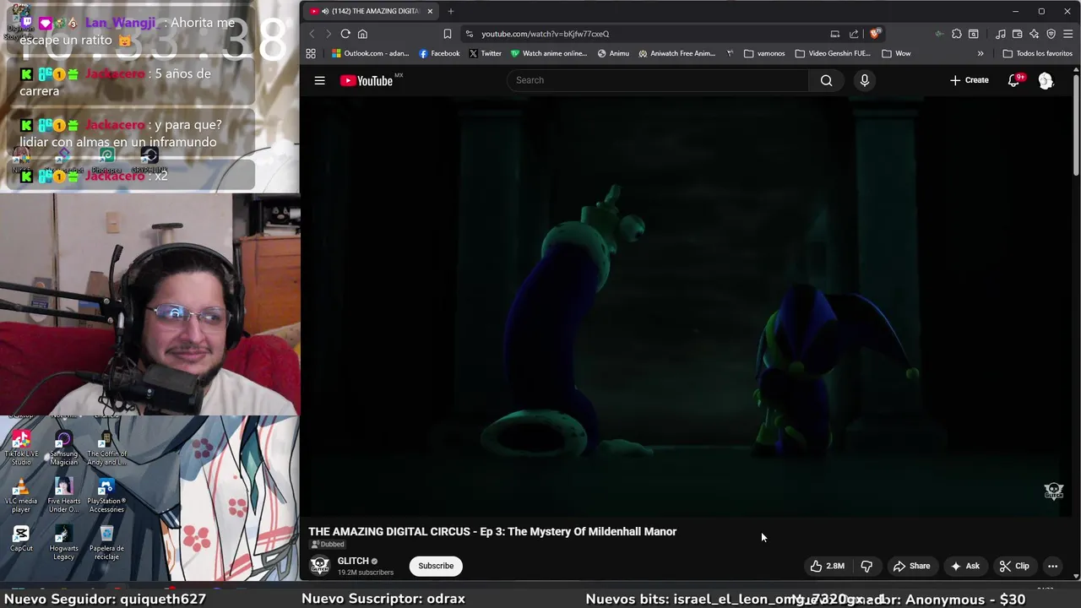This screenshot has height=608, width=1081.
Task: Click into the YouTube search field
Action: [x=658, y=80]
